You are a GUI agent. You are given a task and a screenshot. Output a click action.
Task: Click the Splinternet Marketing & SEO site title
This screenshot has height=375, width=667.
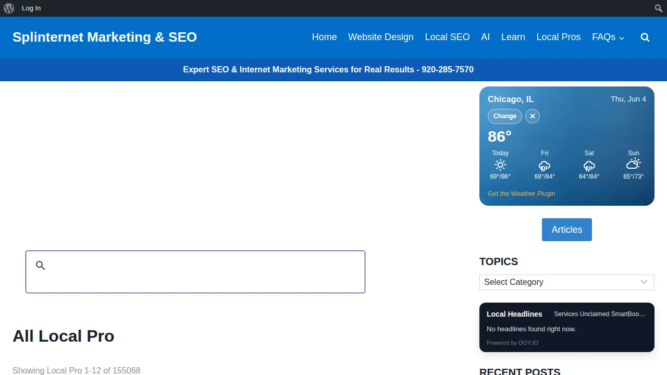tap(105, 37)
